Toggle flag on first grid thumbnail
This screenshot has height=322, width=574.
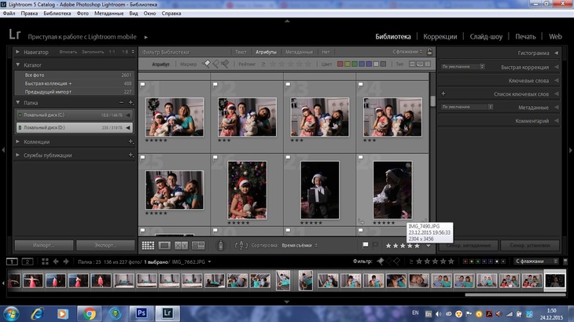[142, 84]
